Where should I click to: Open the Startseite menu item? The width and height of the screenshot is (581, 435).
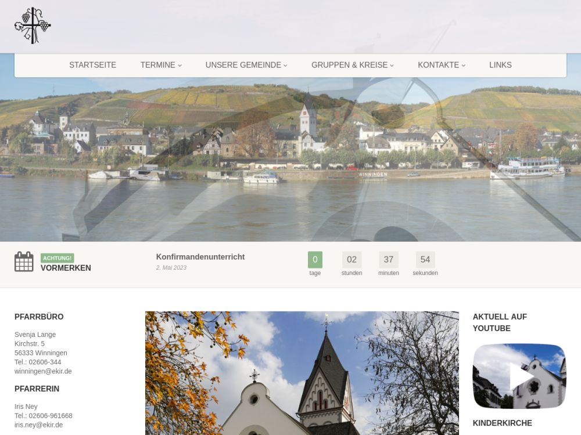tap(92, 65)
